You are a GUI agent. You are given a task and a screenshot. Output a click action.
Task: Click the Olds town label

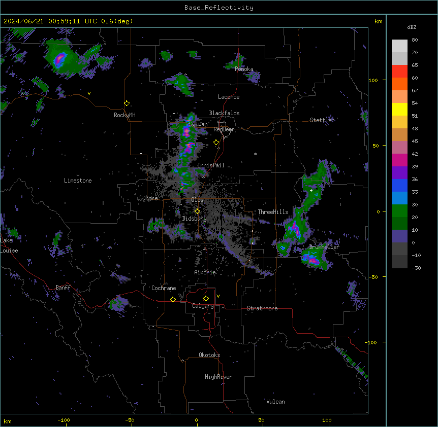tap(197, 200)
